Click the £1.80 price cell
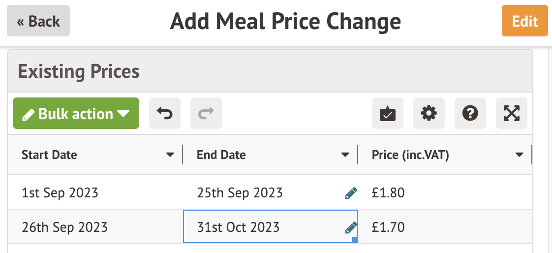The image size is (552, 253). click(x=389, y=192)
